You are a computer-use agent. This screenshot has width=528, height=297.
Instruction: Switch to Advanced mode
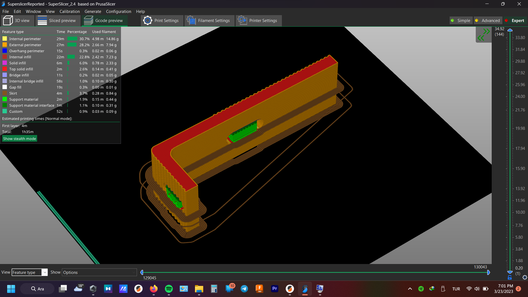pyautogui.click(x=488, y=21)
